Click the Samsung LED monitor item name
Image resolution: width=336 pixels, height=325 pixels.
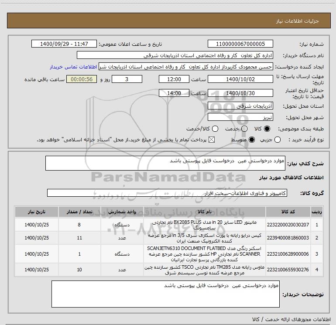204,225
